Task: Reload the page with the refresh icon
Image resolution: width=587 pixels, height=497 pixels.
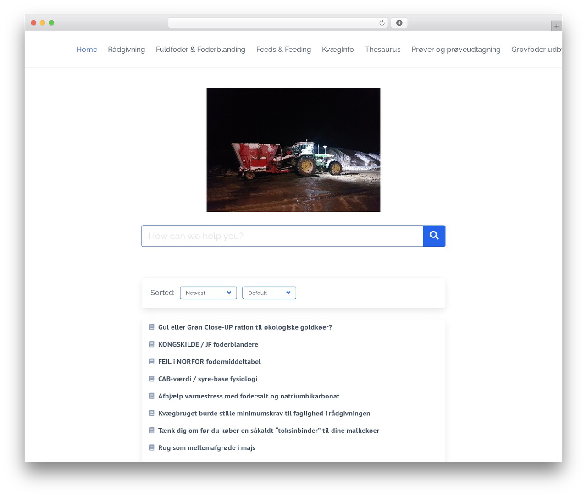Action: [382, 23]
